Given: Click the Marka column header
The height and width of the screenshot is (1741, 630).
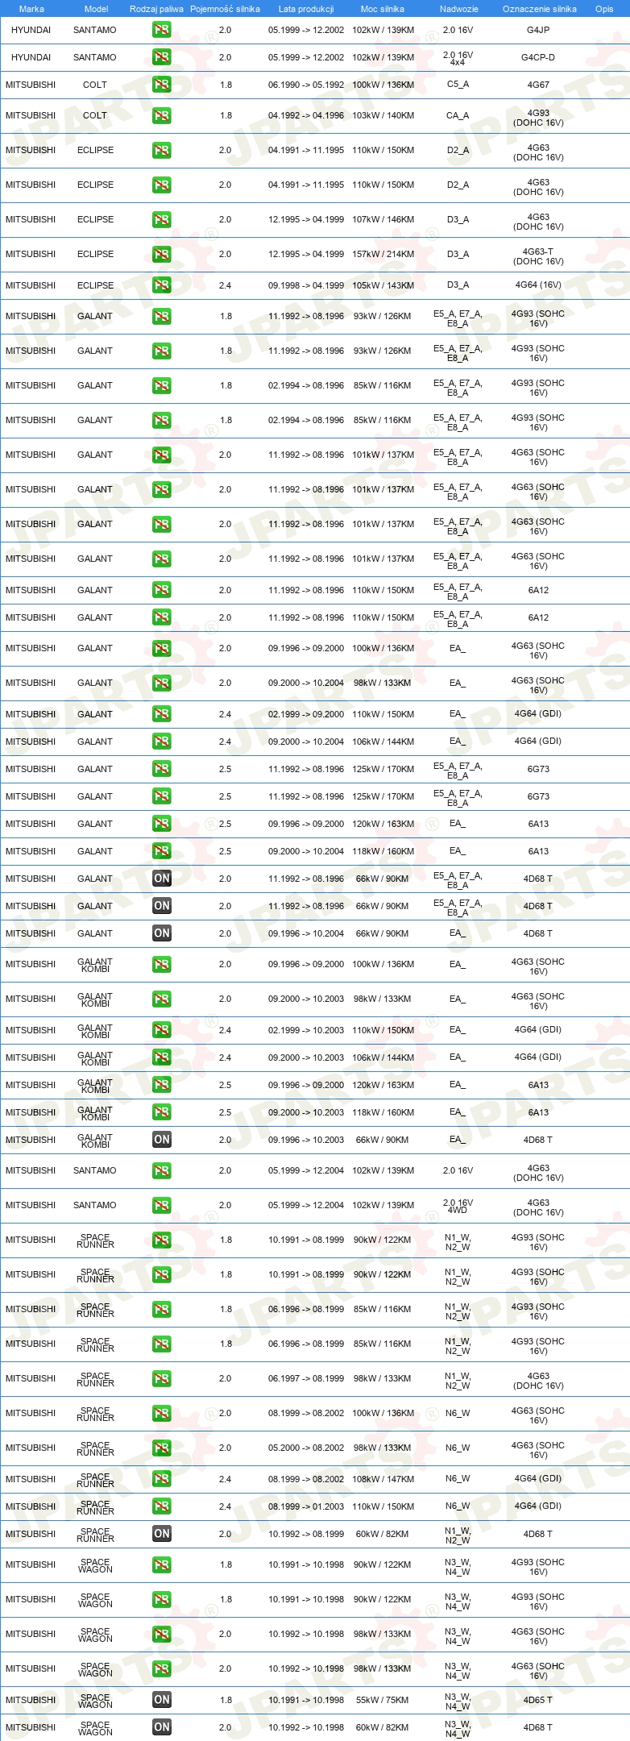Looking at the screenshot, I should point(31,9).
